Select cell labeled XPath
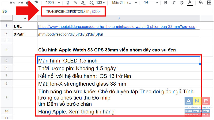The height and width of the screenshot is (120, 214). pos(25,33)
